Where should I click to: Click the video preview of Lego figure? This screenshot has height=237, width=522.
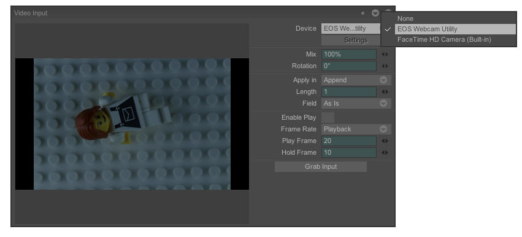tap(132, 124)
